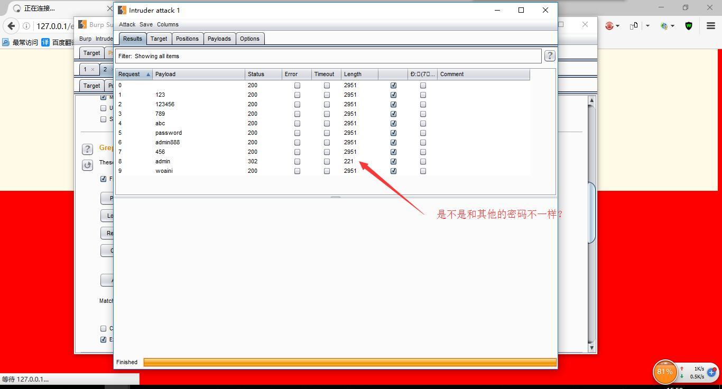This screenshot has height=389, width=722.
Task: Click the Burp Suite title bar logo
Action: click(x=82, y=24)
